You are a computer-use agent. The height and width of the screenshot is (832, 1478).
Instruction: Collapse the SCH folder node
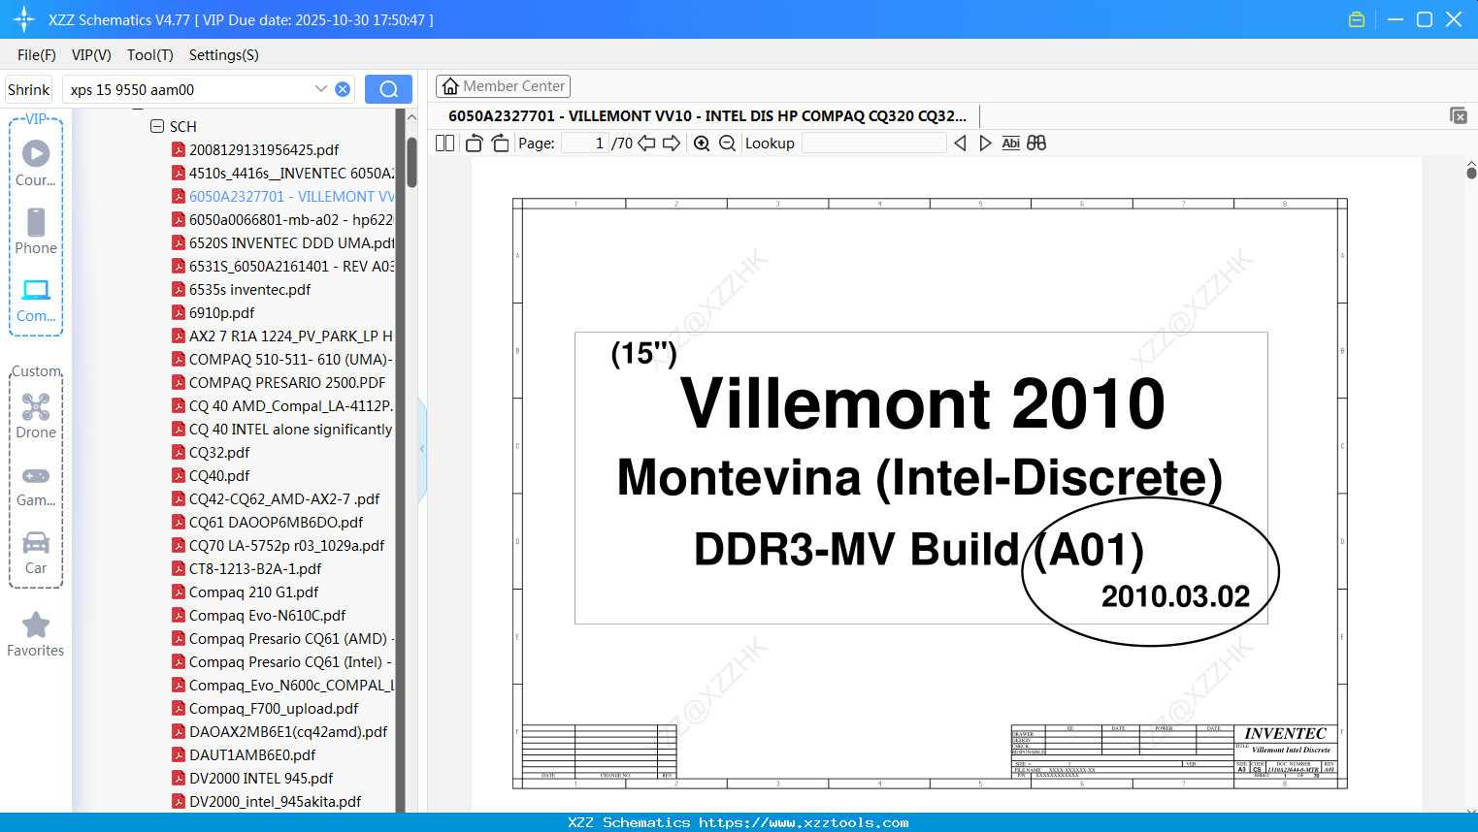point(157,126)
